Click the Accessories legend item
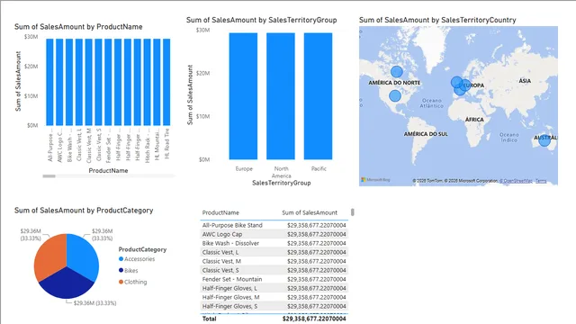This screenshot has height=324, width=576. point(137,259)
